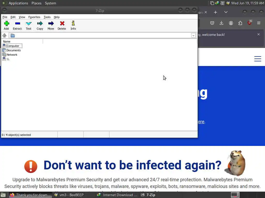Click the workspace switcher in bottom panel
The image size is (265, 198).
pos(235,195)
